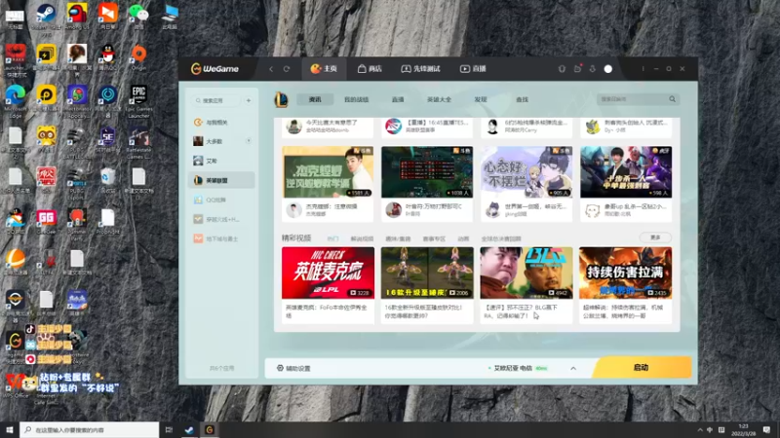This screenshot has width=780, height=438.
Task: Select the 热门 video filter
Action: click(332, 238)
